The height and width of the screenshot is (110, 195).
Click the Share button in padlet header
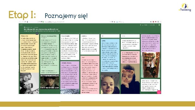coord(152,25)
